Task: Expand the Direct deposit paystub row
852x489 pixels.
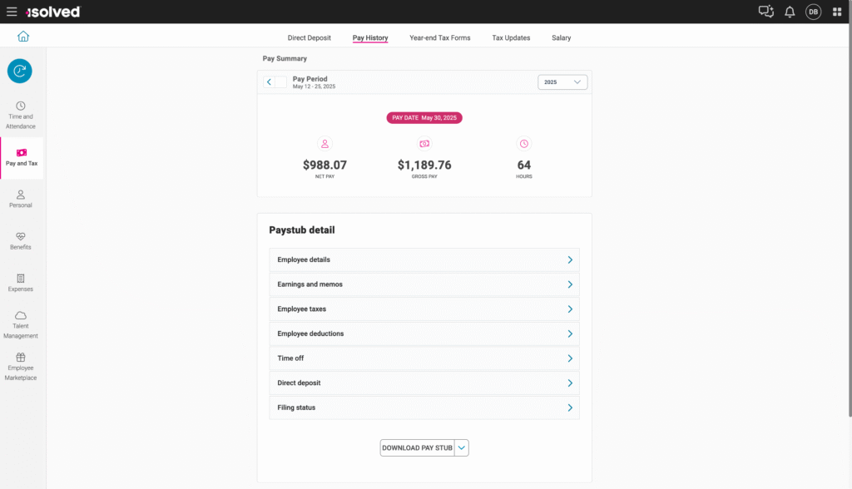Action: pos(424,383)
